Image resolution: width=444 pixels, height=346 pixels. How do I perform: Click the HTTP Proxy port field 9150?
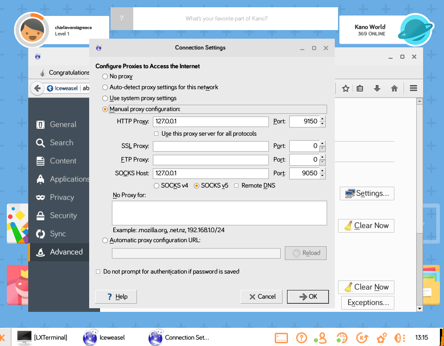coord(305,122)
